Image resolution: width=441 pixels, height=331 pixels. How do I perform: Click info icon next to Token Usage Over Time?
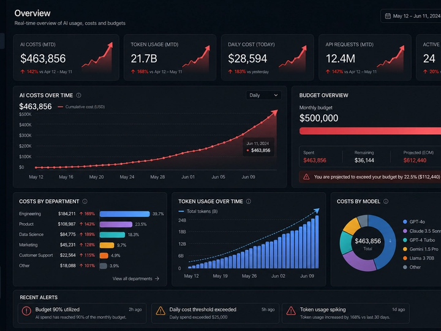pyautogui.click(x=249, y=201)
